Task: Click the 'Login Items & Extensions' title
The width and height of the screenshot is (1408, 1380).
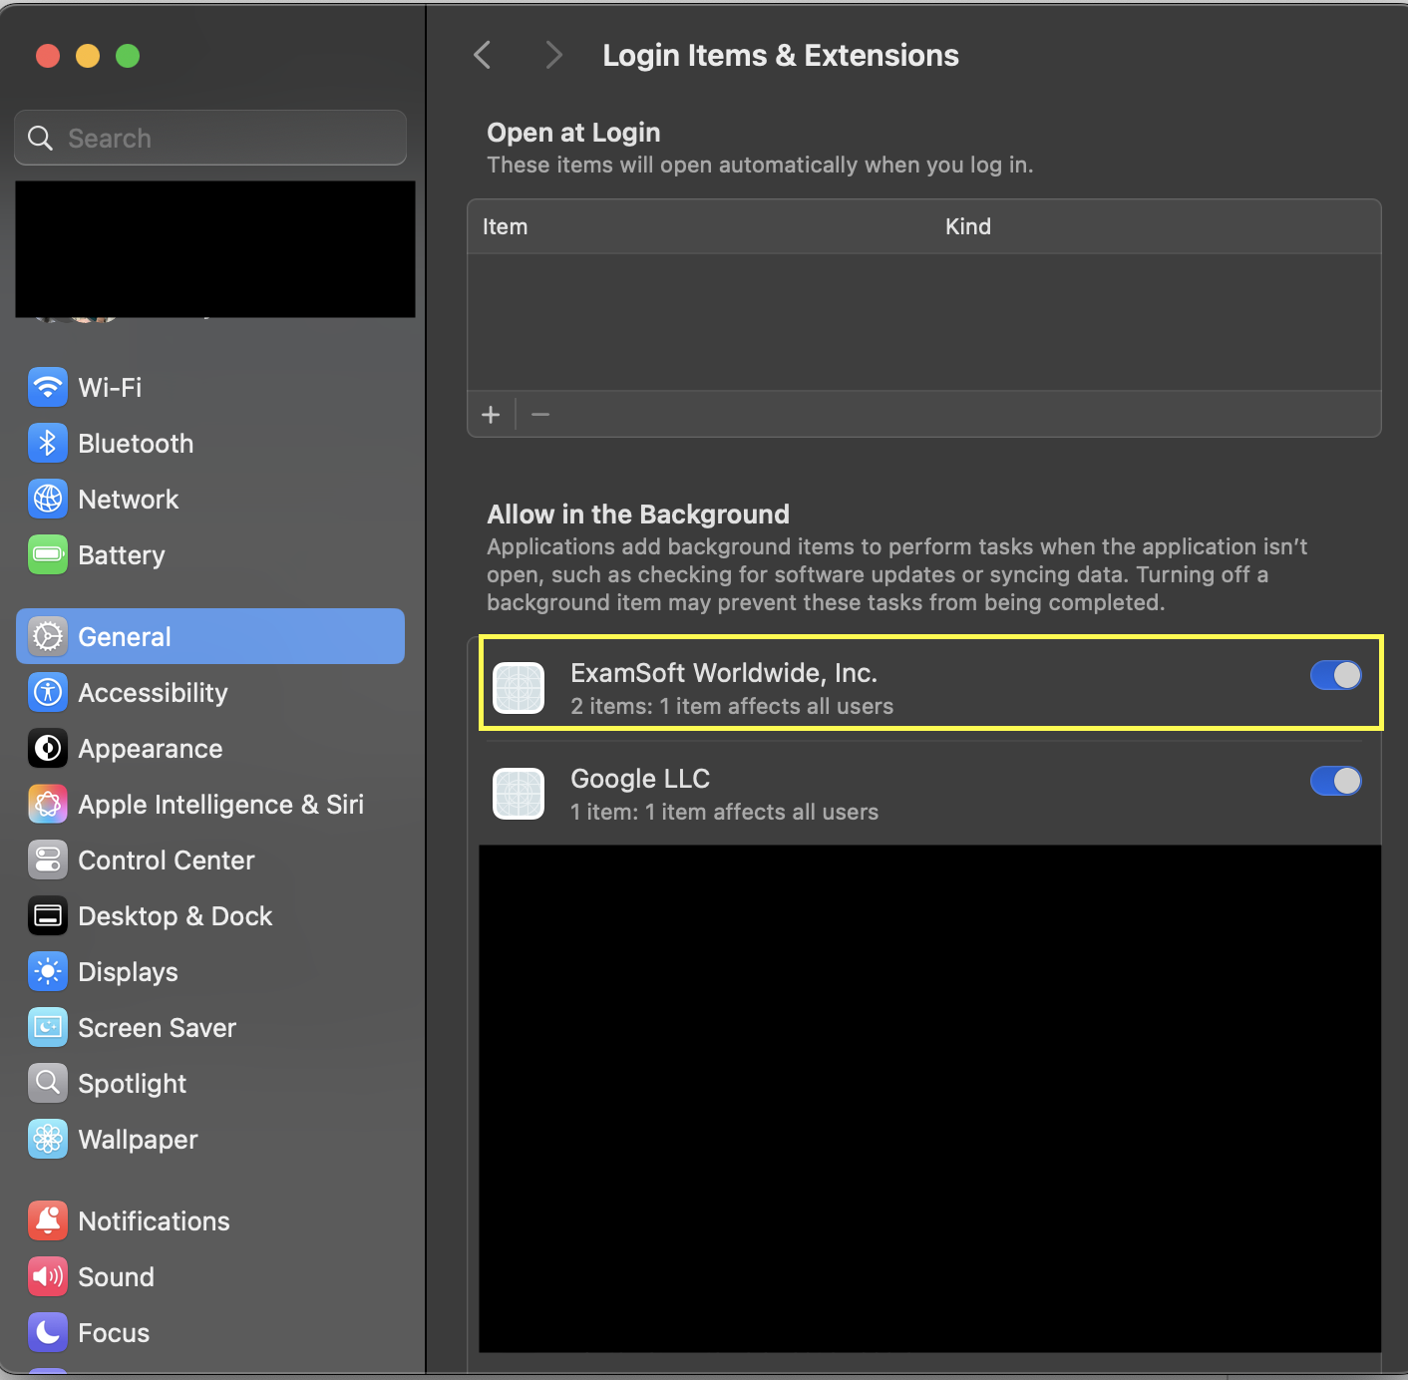Action: (781, 55)
